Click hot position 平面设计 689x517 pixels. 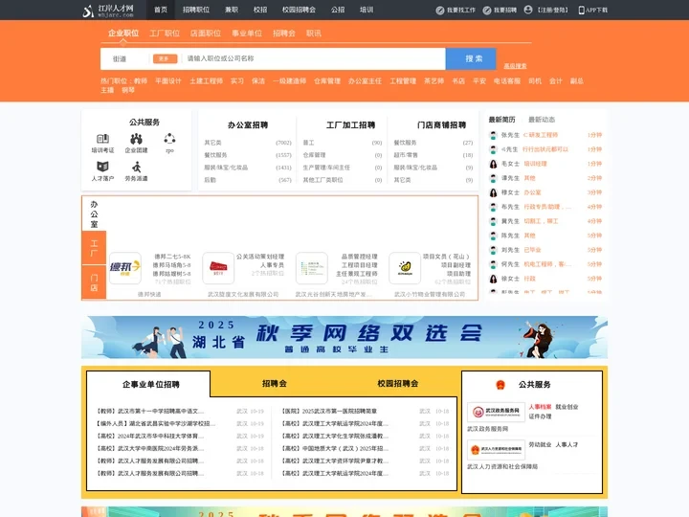click(167, 81)
